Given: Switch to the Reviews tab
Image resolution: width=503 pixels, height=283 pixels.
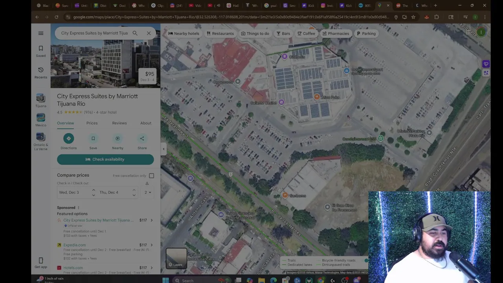Looking at the screenshot, I should click(119, 123).
